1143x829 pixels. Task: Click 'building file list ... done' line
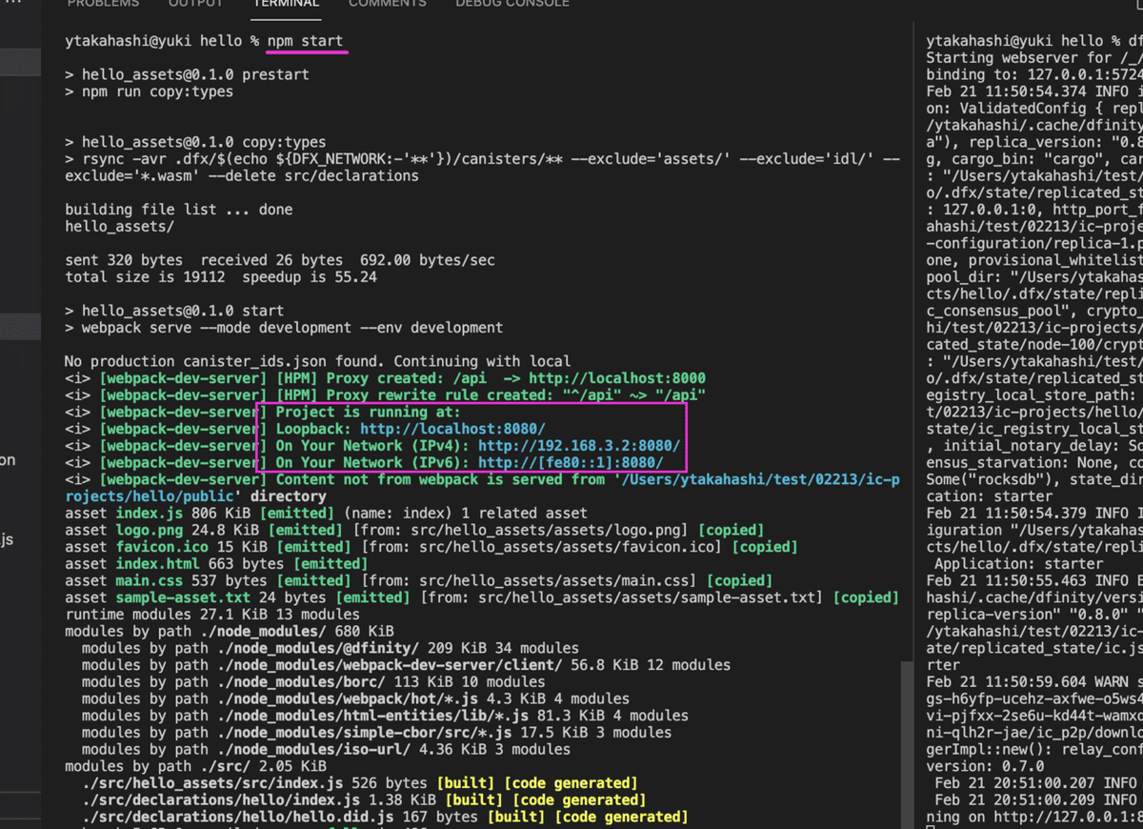179,210
